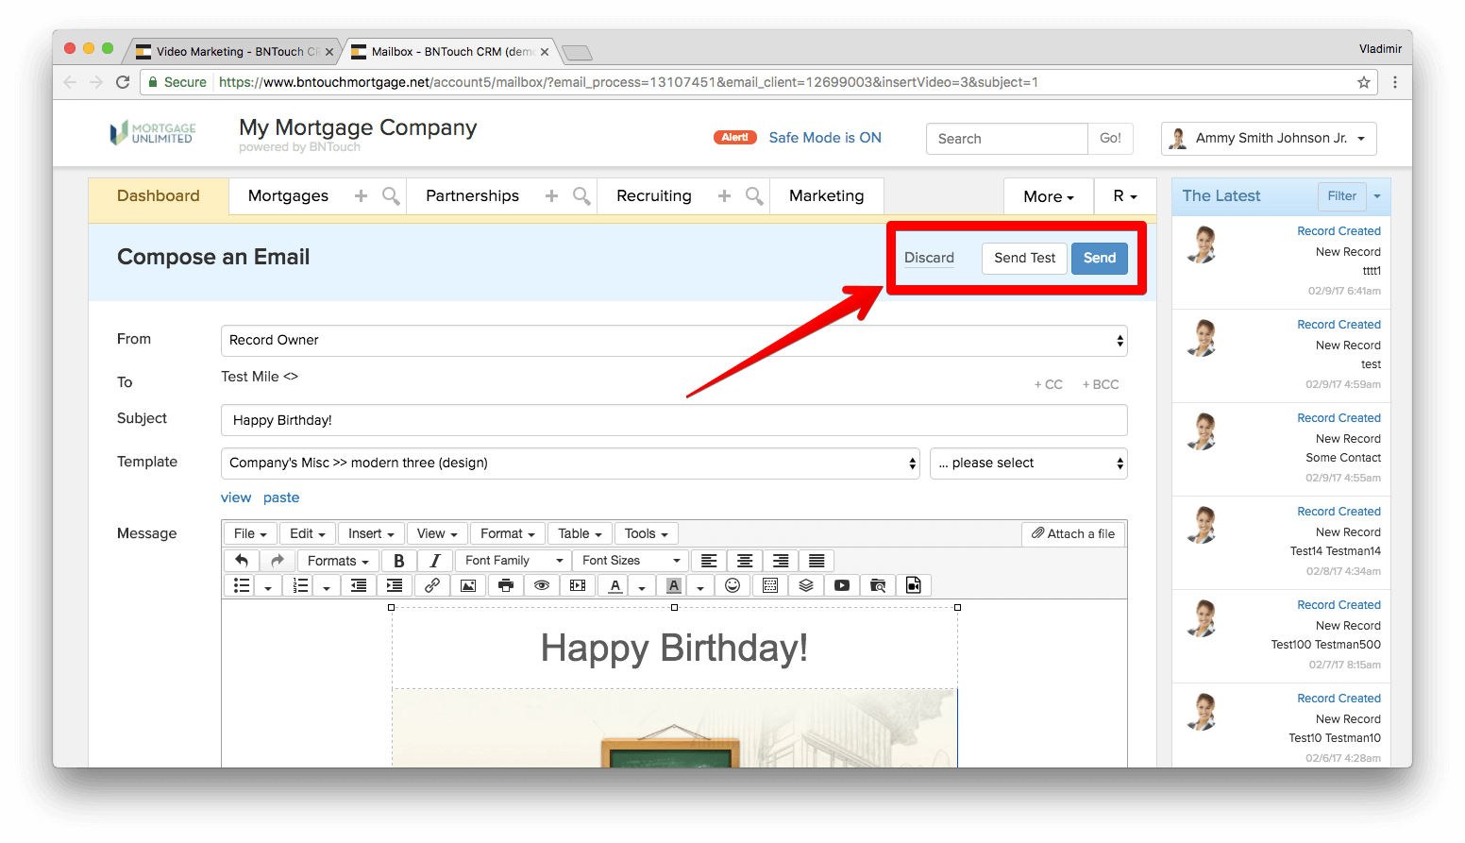Open the Font Family dropdown

(514, 561)
